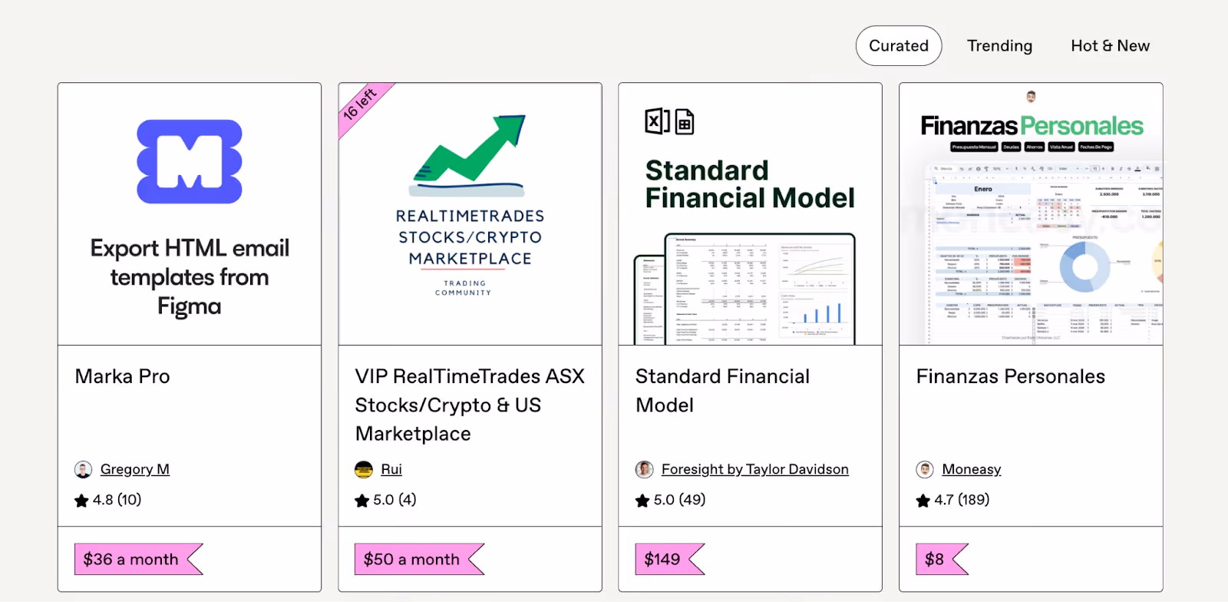1228x602 pixels.
Task: Open the Hot & New tab
Action: (1110, 46)
